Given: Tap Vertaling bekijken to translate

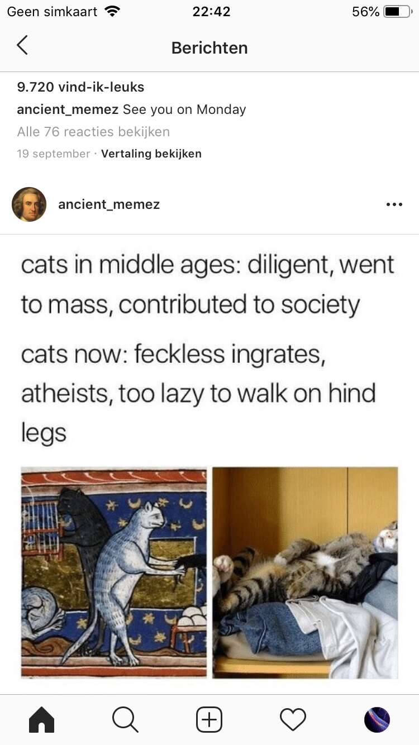Looking at the screenshot, I should click(x=151, y=154).
